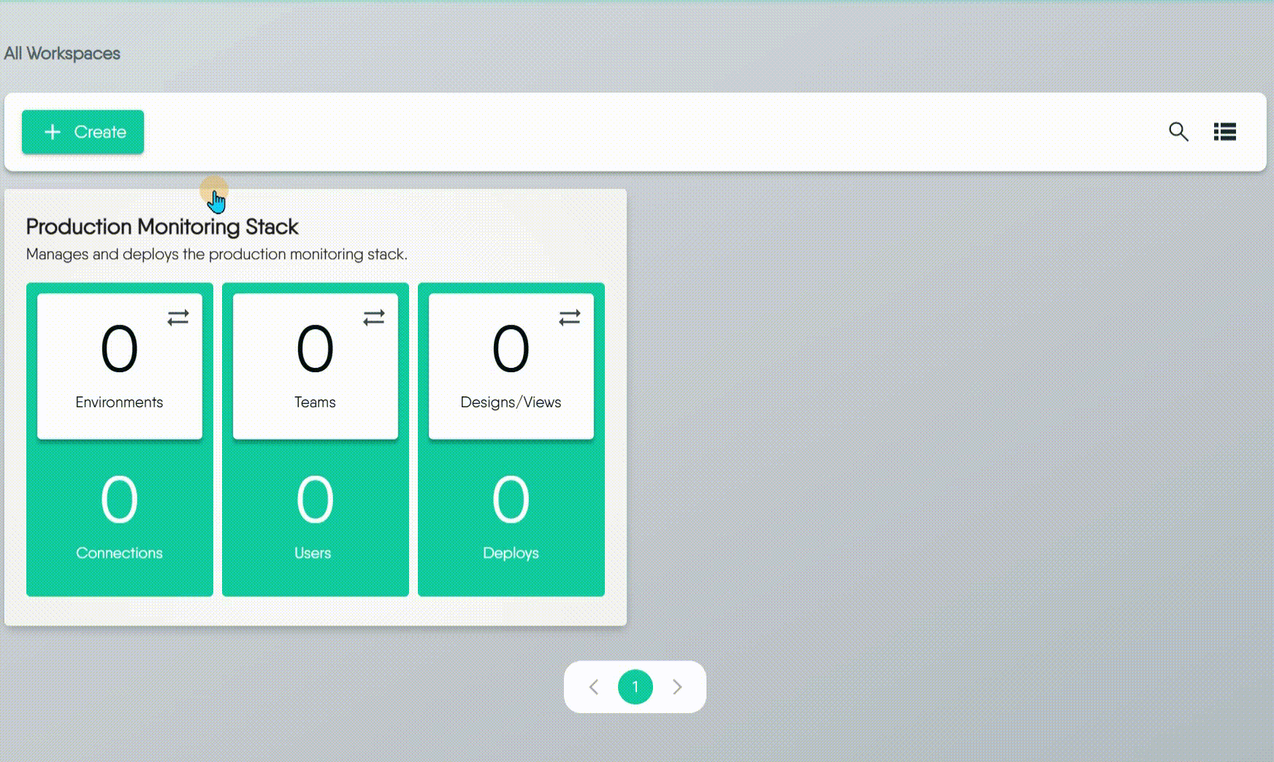Image resolution: width=1274 pixels, height=762 pixels.
Task: Click the transfer icon on the Teams card
Action: (x=373, y=317)
